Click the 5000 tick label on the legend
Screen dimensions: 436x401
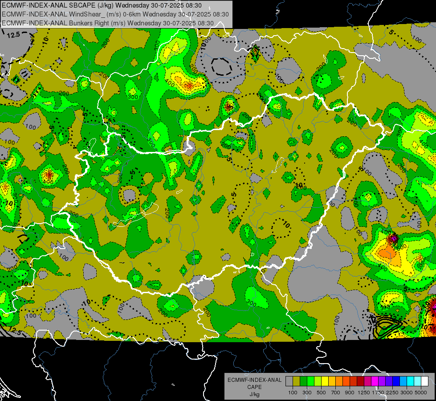click(x=421, y=393)
